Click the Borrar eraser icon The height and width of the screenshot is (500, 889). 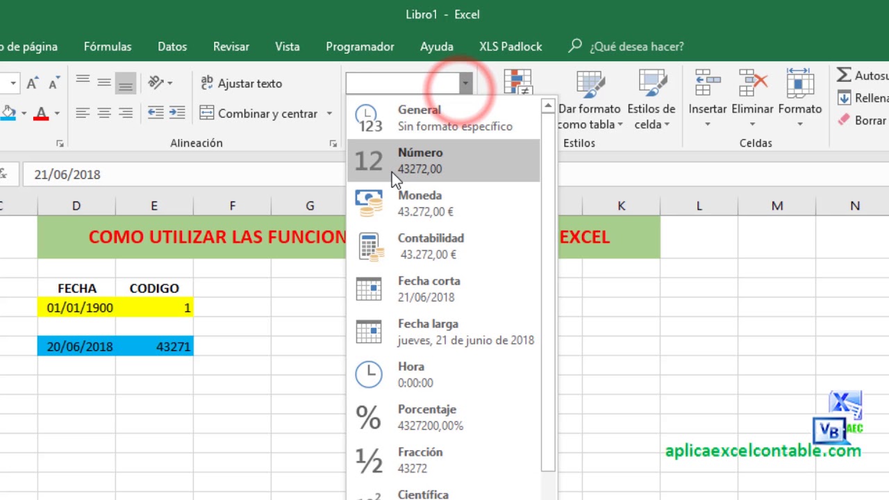844,120
